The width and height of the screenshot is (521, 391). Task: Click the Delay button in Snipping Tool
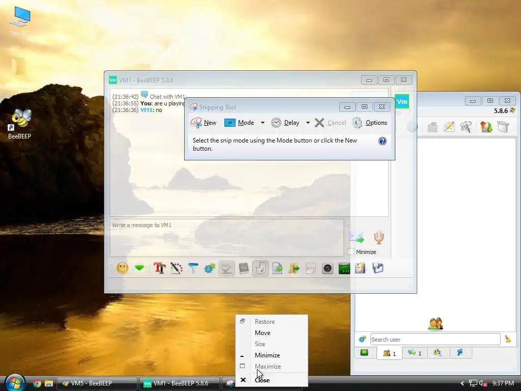point(285,123)
